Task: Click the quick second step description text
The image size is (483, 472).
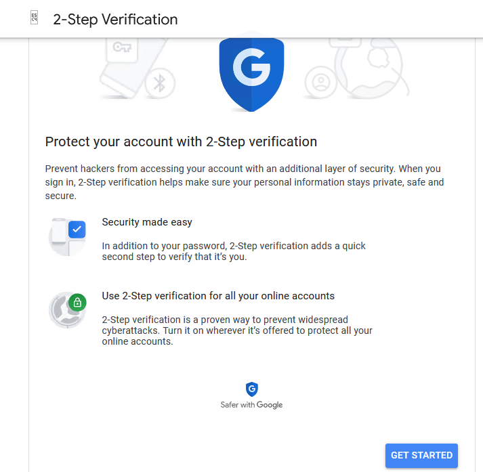Action: click(x=234, y=251)
